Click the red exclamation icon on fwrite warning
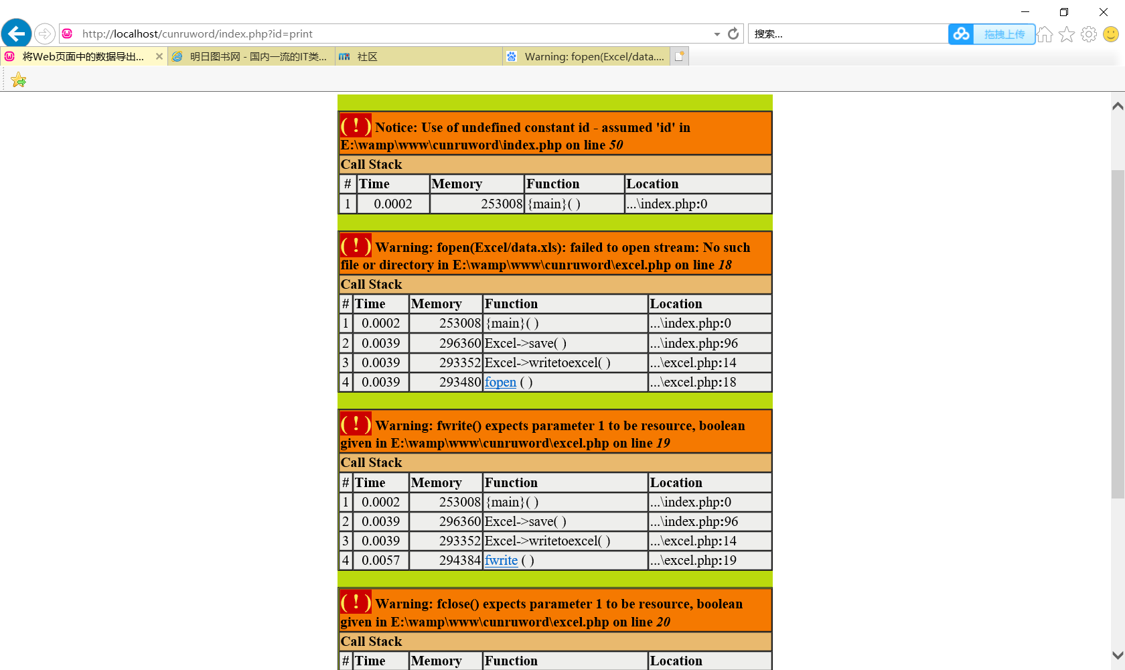This screenshot has width=1125, height=670. click(356, 423)
